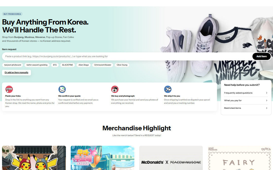Select the BLACKPINK suggestion chip
The image size is (273, 170).
[x=68, y=65]
